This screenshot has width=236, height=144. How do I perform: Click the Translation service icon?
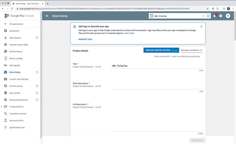[x=5, y=113]
